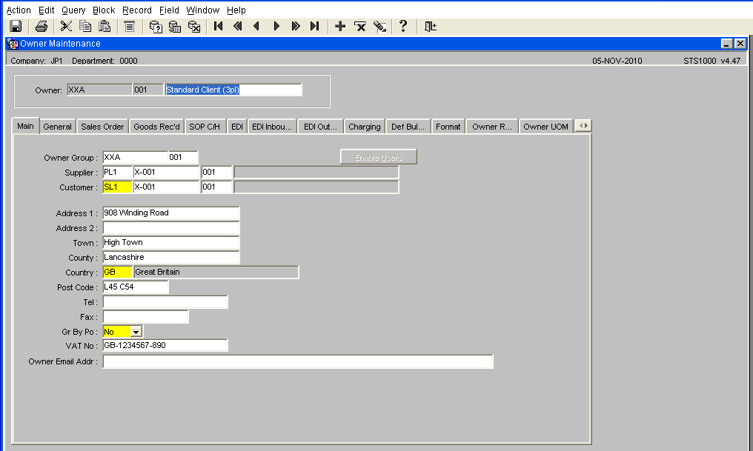
Task: Switch to the Owner UOM tab
Action: (545, 127)
